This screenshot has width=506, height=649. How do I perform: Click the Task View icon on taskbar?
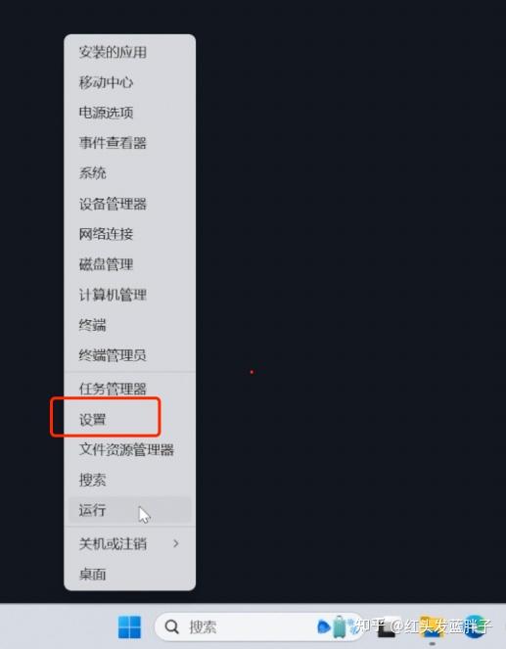387,627
